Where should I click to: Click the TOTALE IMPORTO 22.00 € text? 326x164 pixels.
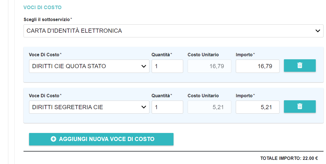289,158
